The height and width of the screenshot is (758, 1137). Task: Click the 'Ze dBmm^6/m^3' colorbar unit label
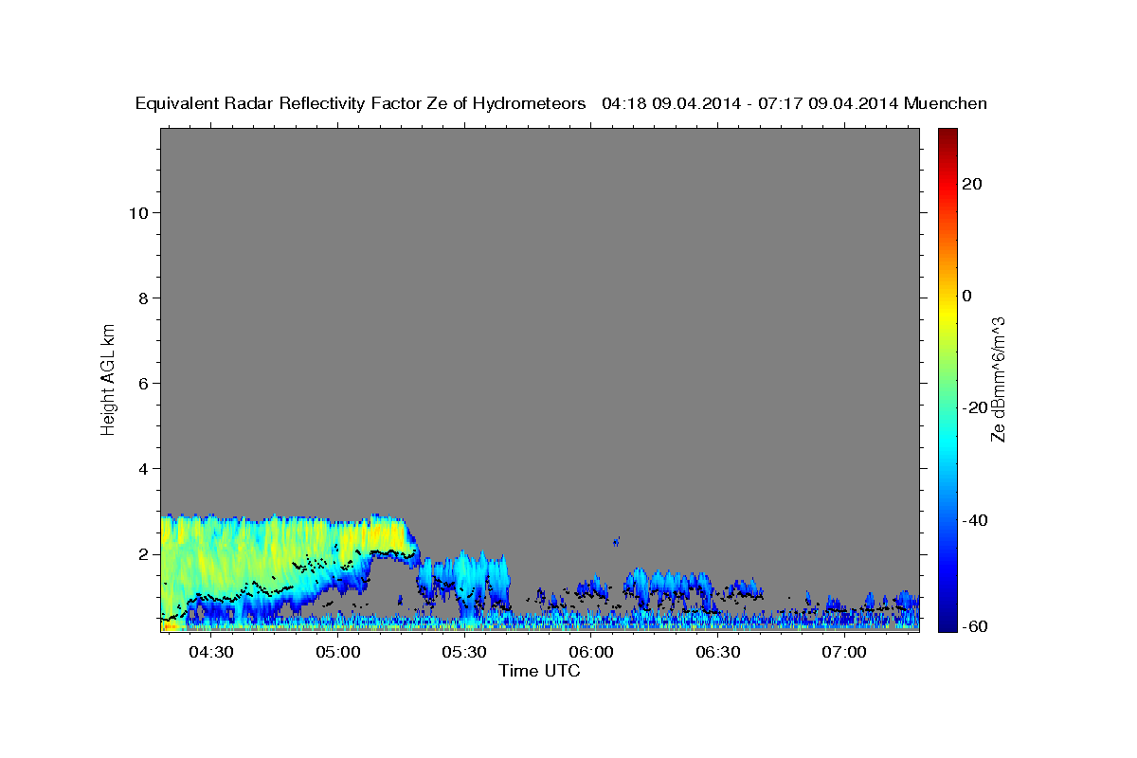point(997,380)
